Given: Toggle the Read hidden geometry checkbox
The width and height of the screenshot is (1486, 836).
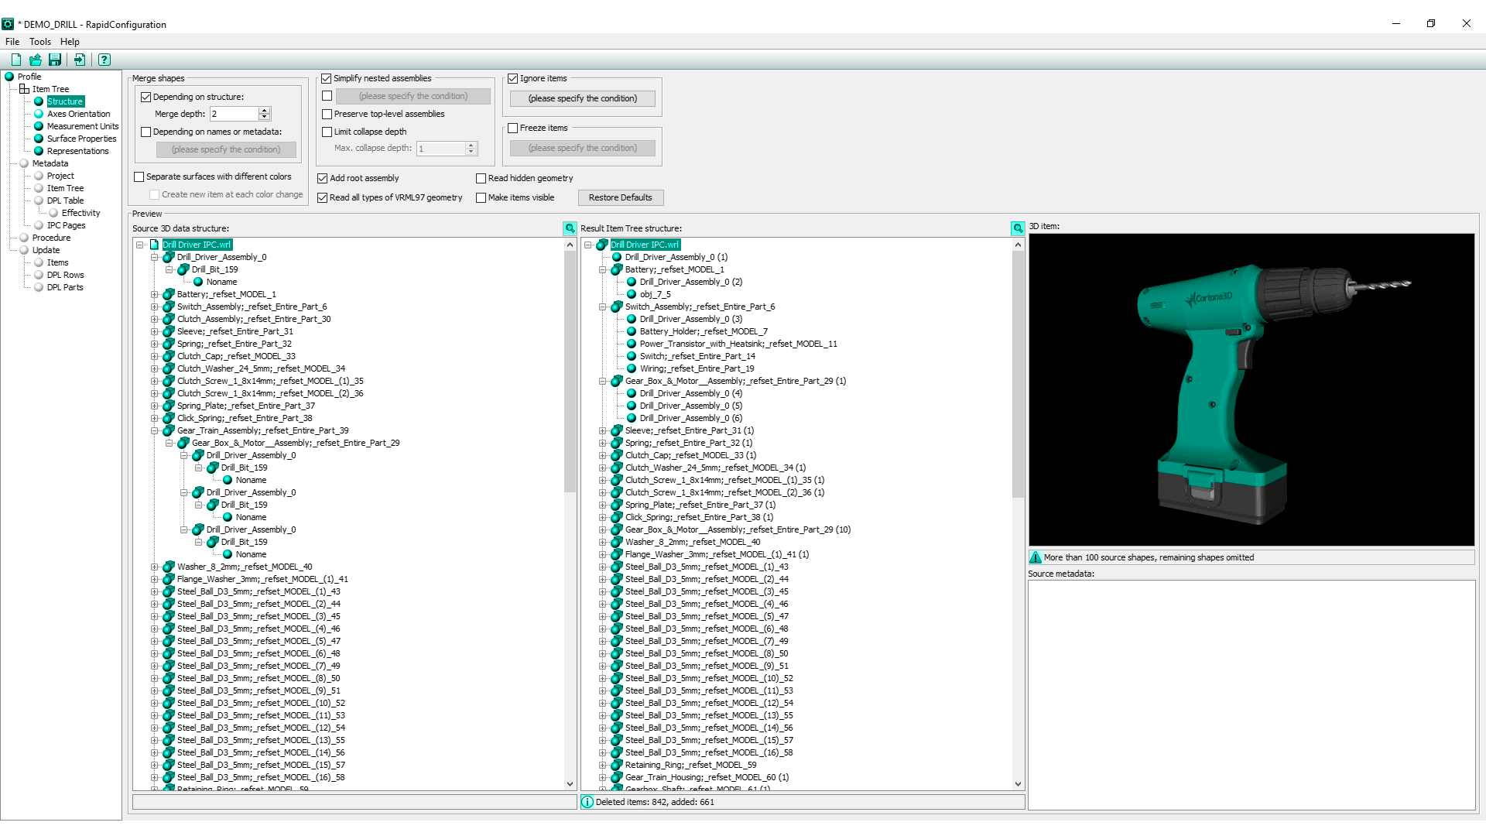Looking at the screenshot, I should click(481, 177).
